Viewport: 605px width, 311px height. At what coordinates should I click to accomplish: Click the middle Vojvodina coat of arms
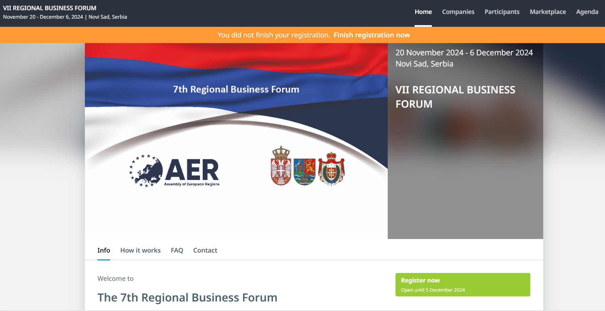[x=305, y=171]
